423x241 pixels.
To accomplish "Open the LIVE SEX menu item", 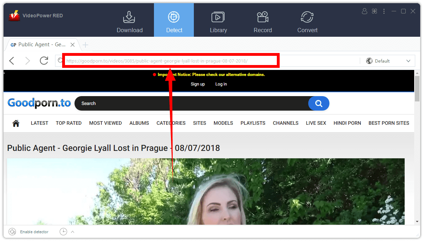I will (x=316, y=123).
